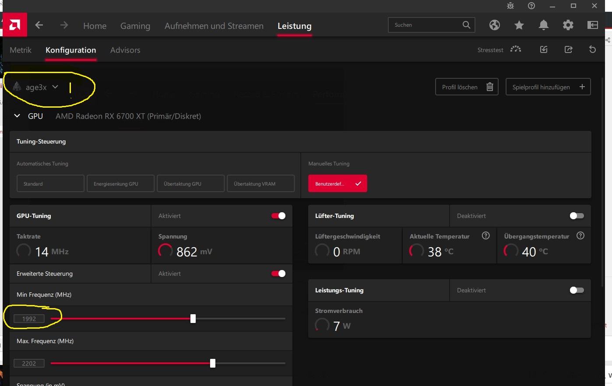Image resolution: width=612 pixels, height=386 pixels.
Task: Open help for Übergangstemperatur
Action: point(580,235)
